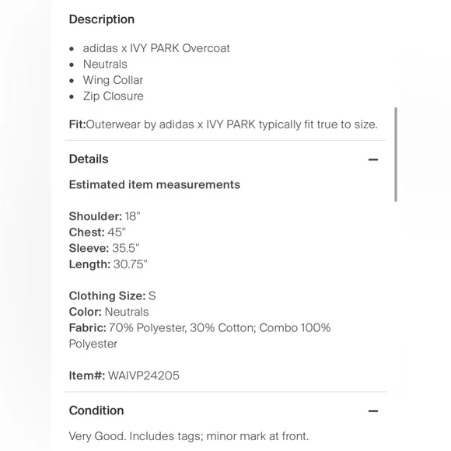Click the Clothing Size S line
Image resolution: width=451 pixels, height=451 pixels.
[112, 295]
